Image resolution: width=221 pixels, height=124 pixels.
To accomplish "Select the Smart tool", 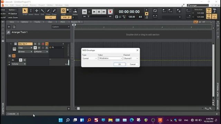I will (x=25, y=11).
